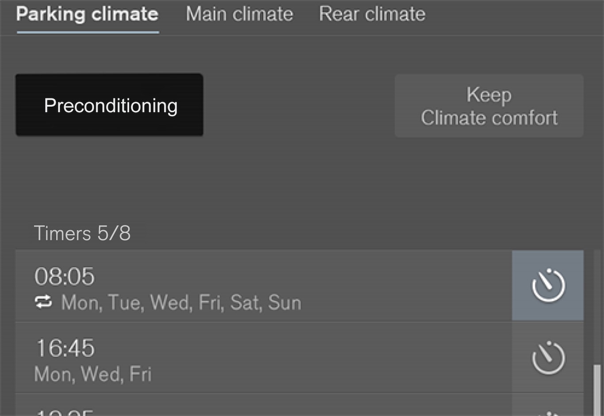Viewport: 604px width, 416px height.
Task: Select the partially visible third timer row
Action: (x=264, y=408)
